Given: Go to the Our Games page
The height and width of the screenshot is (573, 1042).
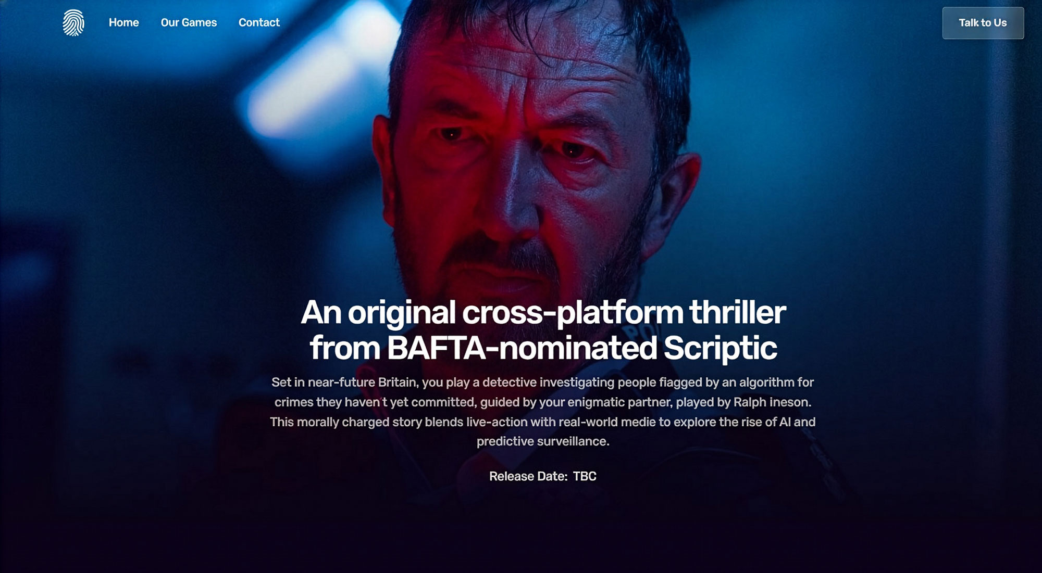Looking at the screenshot, I should (x=189, y=22).
